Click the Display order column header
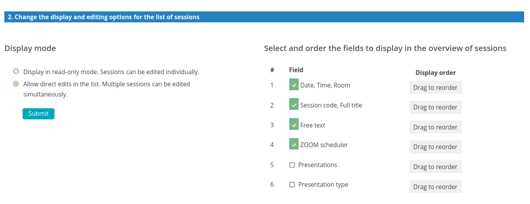The image size is (530, 204). point(436,73)
